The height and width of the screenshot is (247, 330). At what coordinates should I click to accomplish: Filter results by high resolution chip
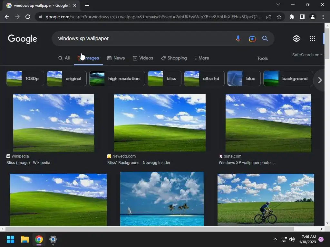tap(117, 78)
